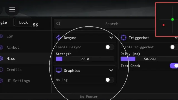The height and width of the screenshot is (100, 178).
Task: Toggle the Enable Triggerbot switch
Action: coord(174,47)
